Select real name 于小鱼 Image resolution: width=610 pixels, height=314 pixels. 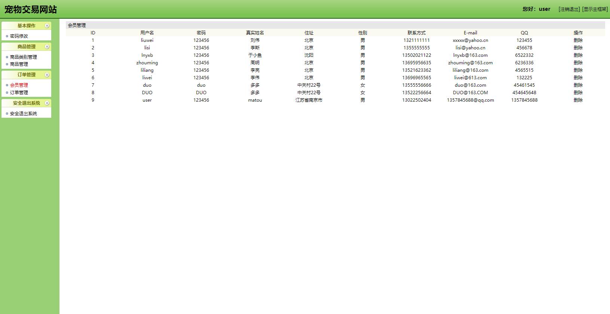pos(255,55)
